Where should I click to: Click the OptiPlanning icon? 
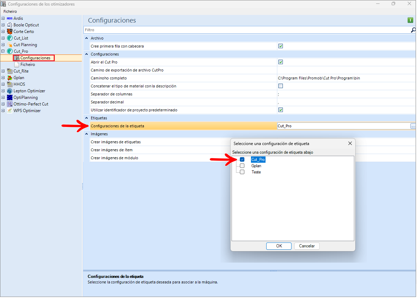tap(10, 97)
